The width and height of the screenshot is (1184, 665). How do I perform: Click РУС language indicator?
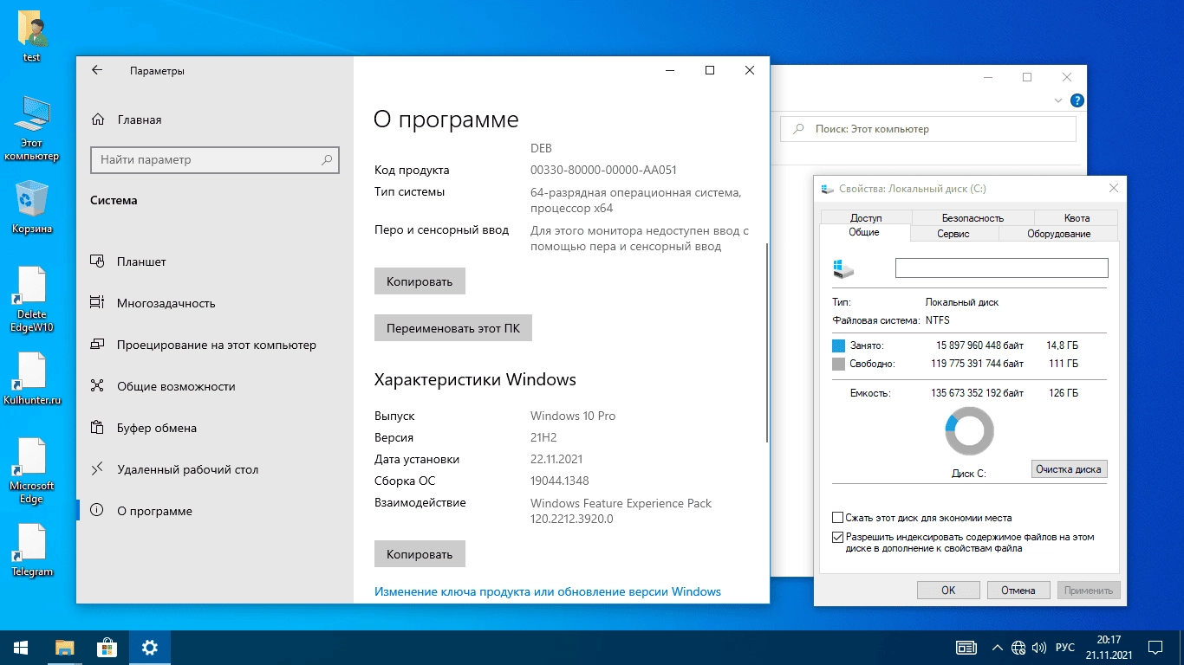1066,648
